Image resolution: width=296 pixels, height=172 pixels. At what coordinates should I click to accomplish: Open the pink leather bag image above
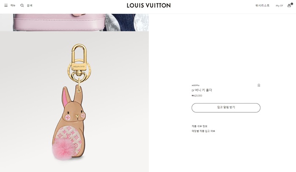74,22
